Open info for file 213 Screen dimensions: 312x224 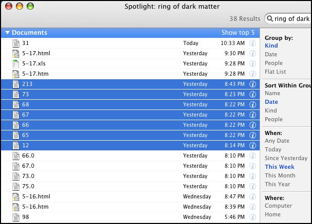252,84
